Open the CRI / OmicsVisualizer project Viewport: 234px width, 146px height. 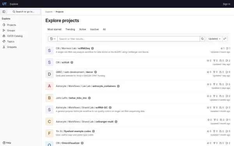(67, 143)
